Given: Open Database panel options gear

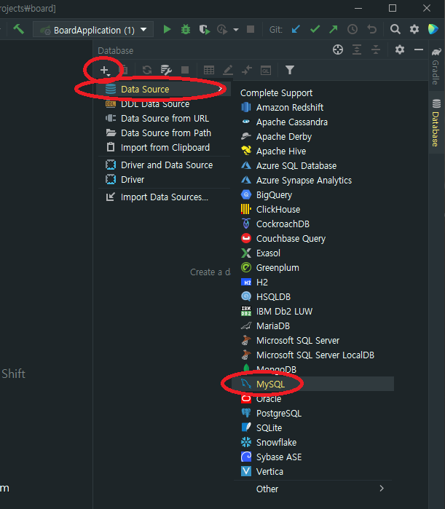Looking at the screenshot, I should [x=400, y=50].
